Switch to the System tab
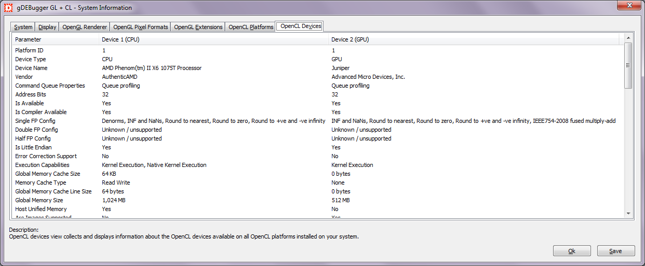Viewport: 645px width, 266px height. 23,27
